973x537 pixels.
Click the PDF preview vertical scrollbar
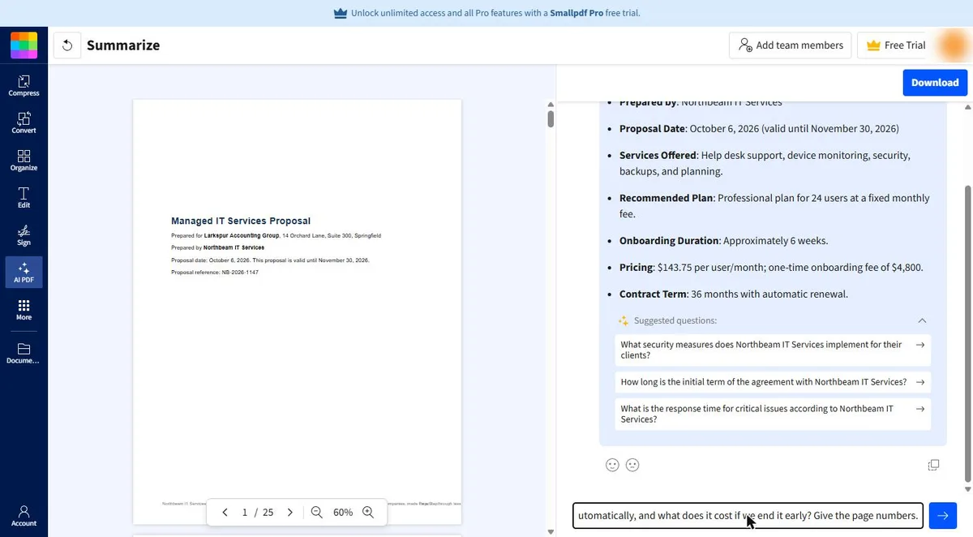(x=551, y=119)
